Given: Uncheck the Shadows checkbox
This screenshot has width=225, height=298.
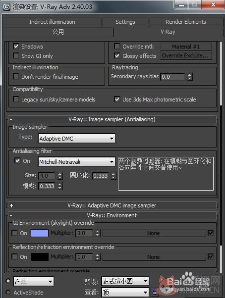Looking at the screenshot, I should pyautogui.click(x=16, y=46).
